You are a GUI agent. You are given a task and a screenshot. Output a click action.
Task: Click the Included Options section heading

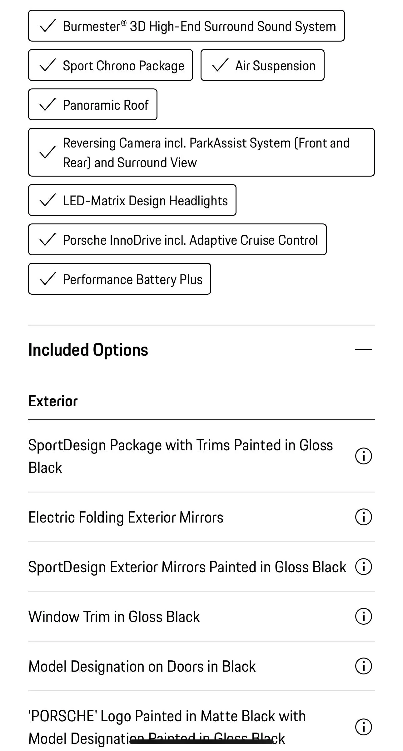[x=88, y=350]
